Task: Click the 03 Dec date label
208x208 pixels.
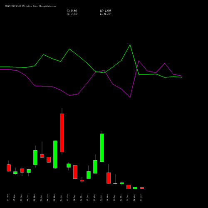Action: 41,198
